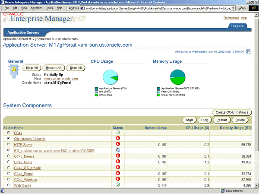Click the status bar page icon
The height and width of the screenshot is (194, 259).
point(3,191)
